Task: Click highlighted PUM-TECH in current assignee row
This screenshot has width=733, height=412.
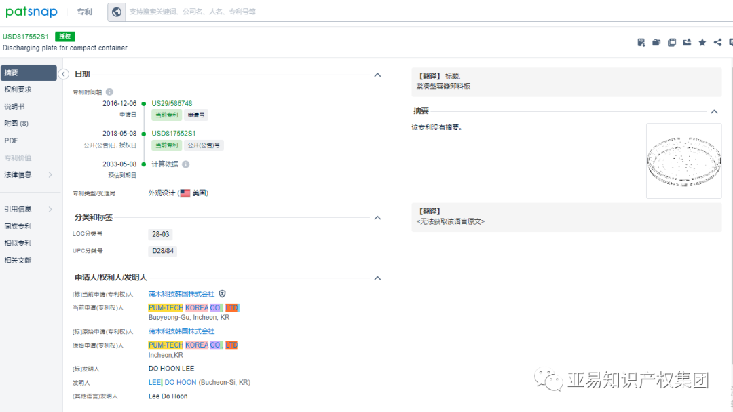Action: tap(166, 307)
